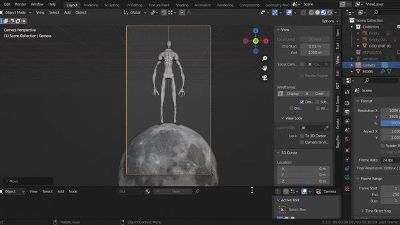
Task: Open the Render menu
Action: pos(21,4)
